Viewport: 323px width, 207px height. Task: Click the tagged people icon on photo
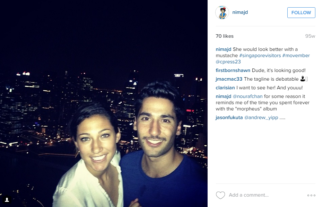7,200
